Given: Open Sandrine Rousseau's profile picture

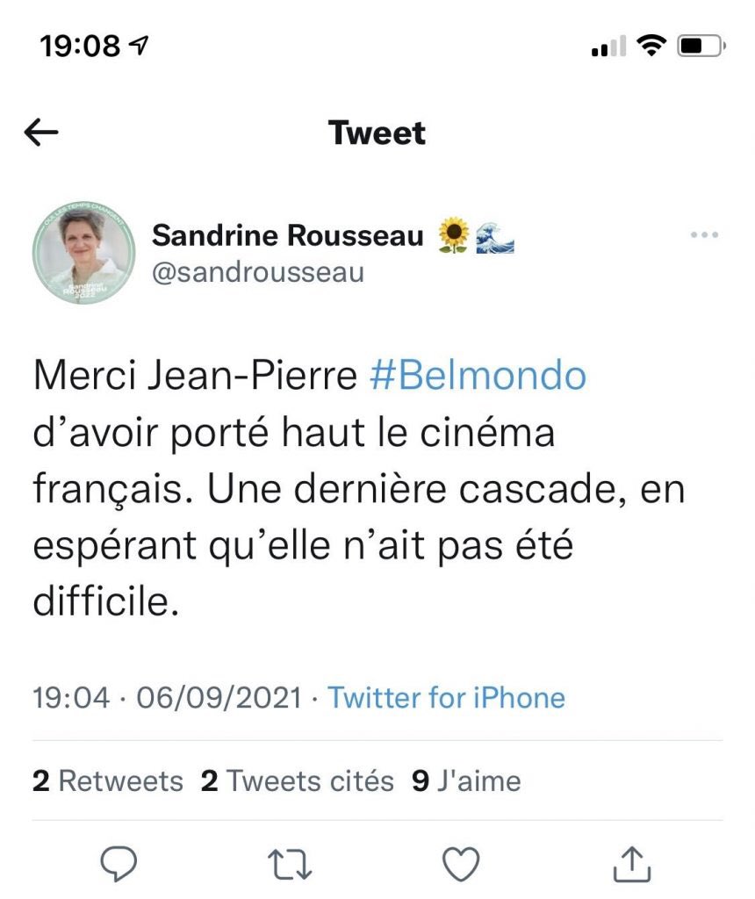Looking at the screenshot, I should pos(83,255).
